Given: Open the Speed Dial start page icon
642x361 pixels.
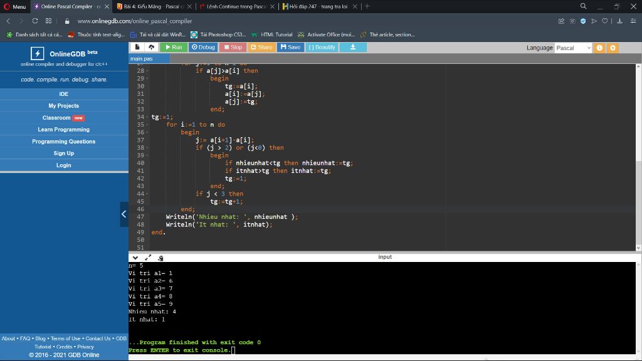Looking at the screenshot, I should click(49, 21).
